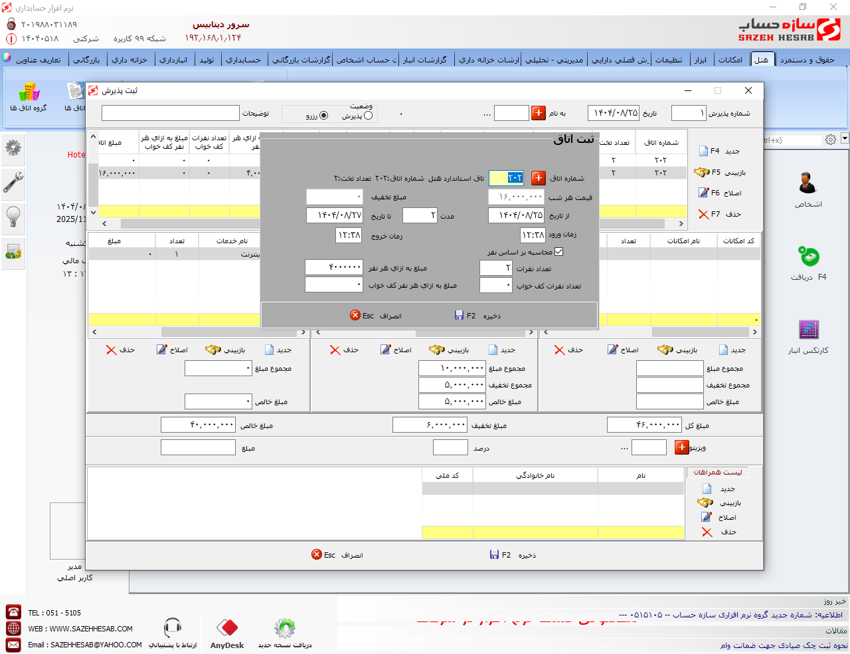Image resolution: width=850 pixels, height=654 pixels.
Task: Click the تا تاریخ date field
Action: [x=335, y=215]
